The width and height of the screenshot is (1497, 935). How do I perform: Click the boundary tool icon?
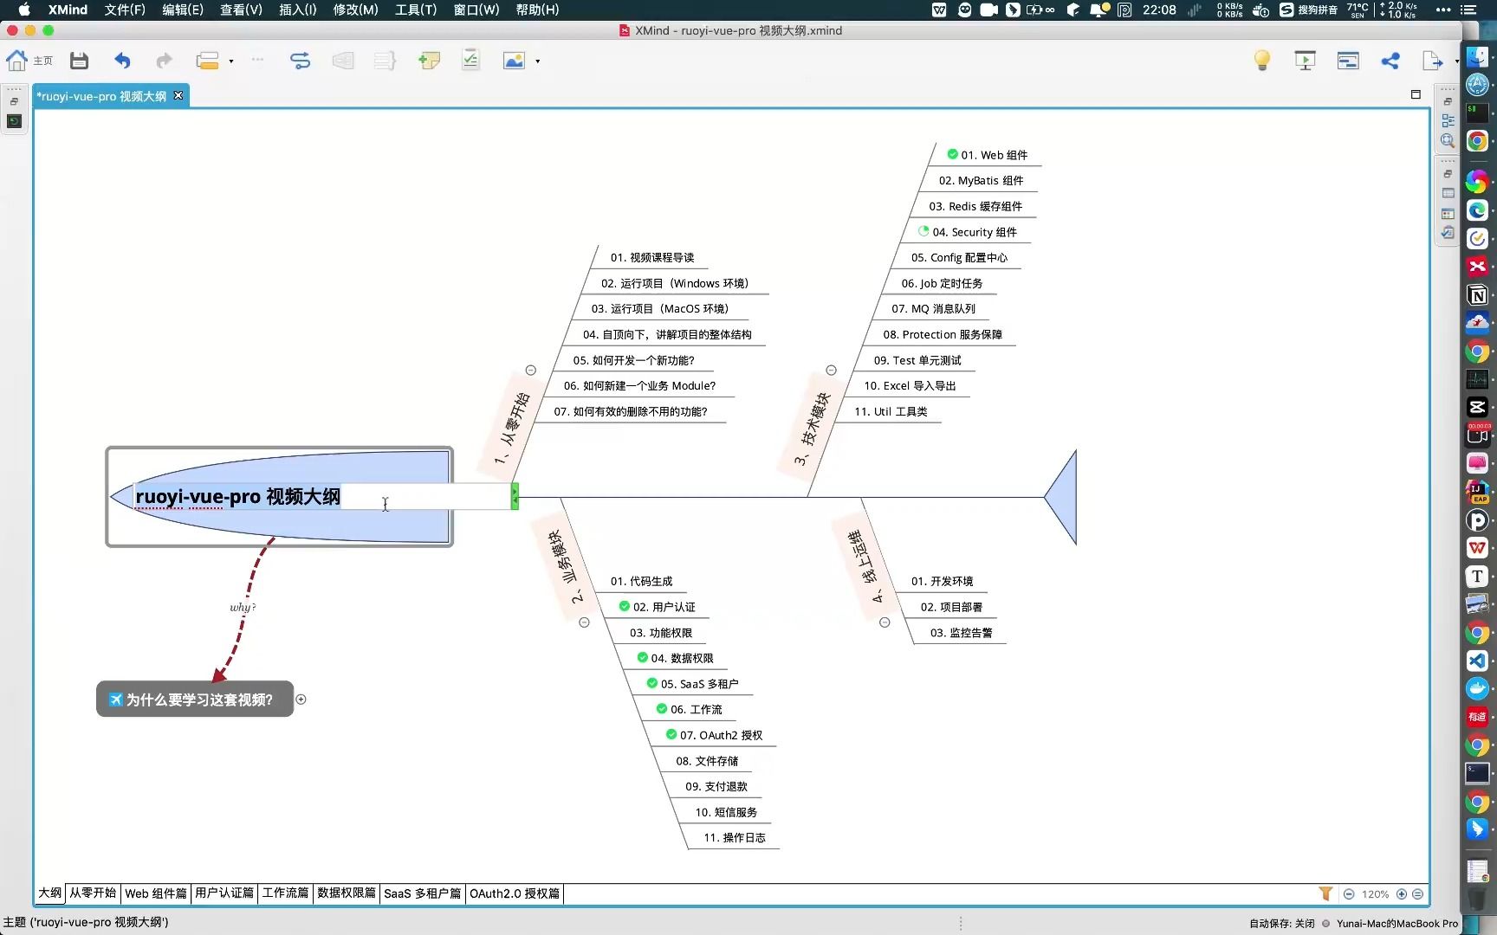pos(343,61)
